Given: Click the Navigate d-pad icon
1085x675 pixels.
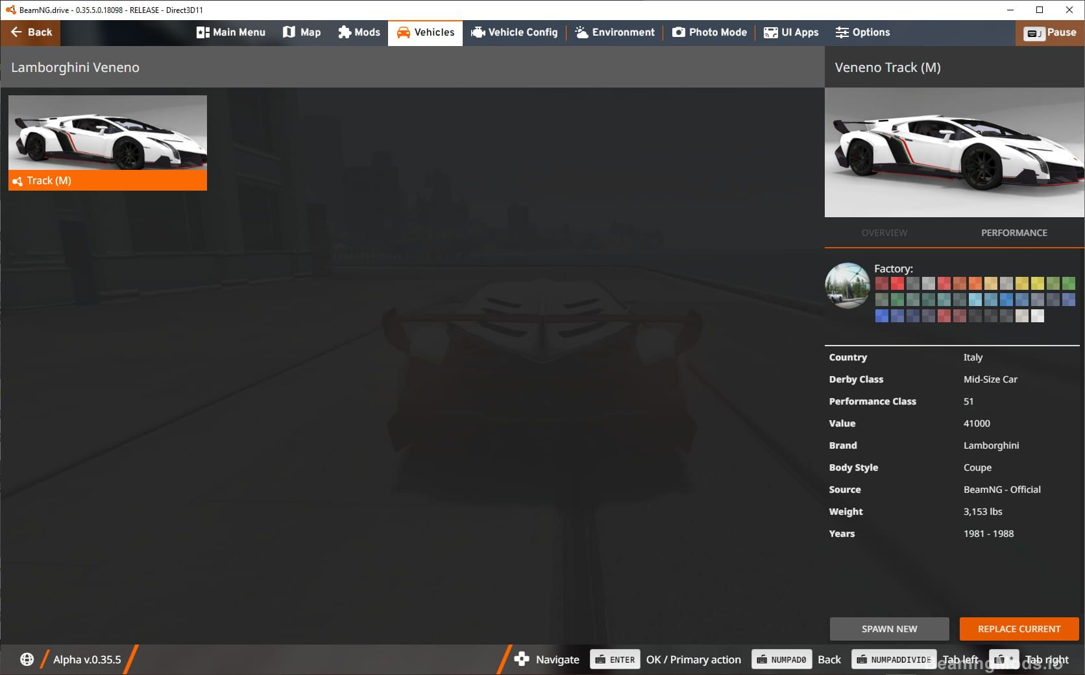Looking at the screenshot, I should tap(522, 659).
